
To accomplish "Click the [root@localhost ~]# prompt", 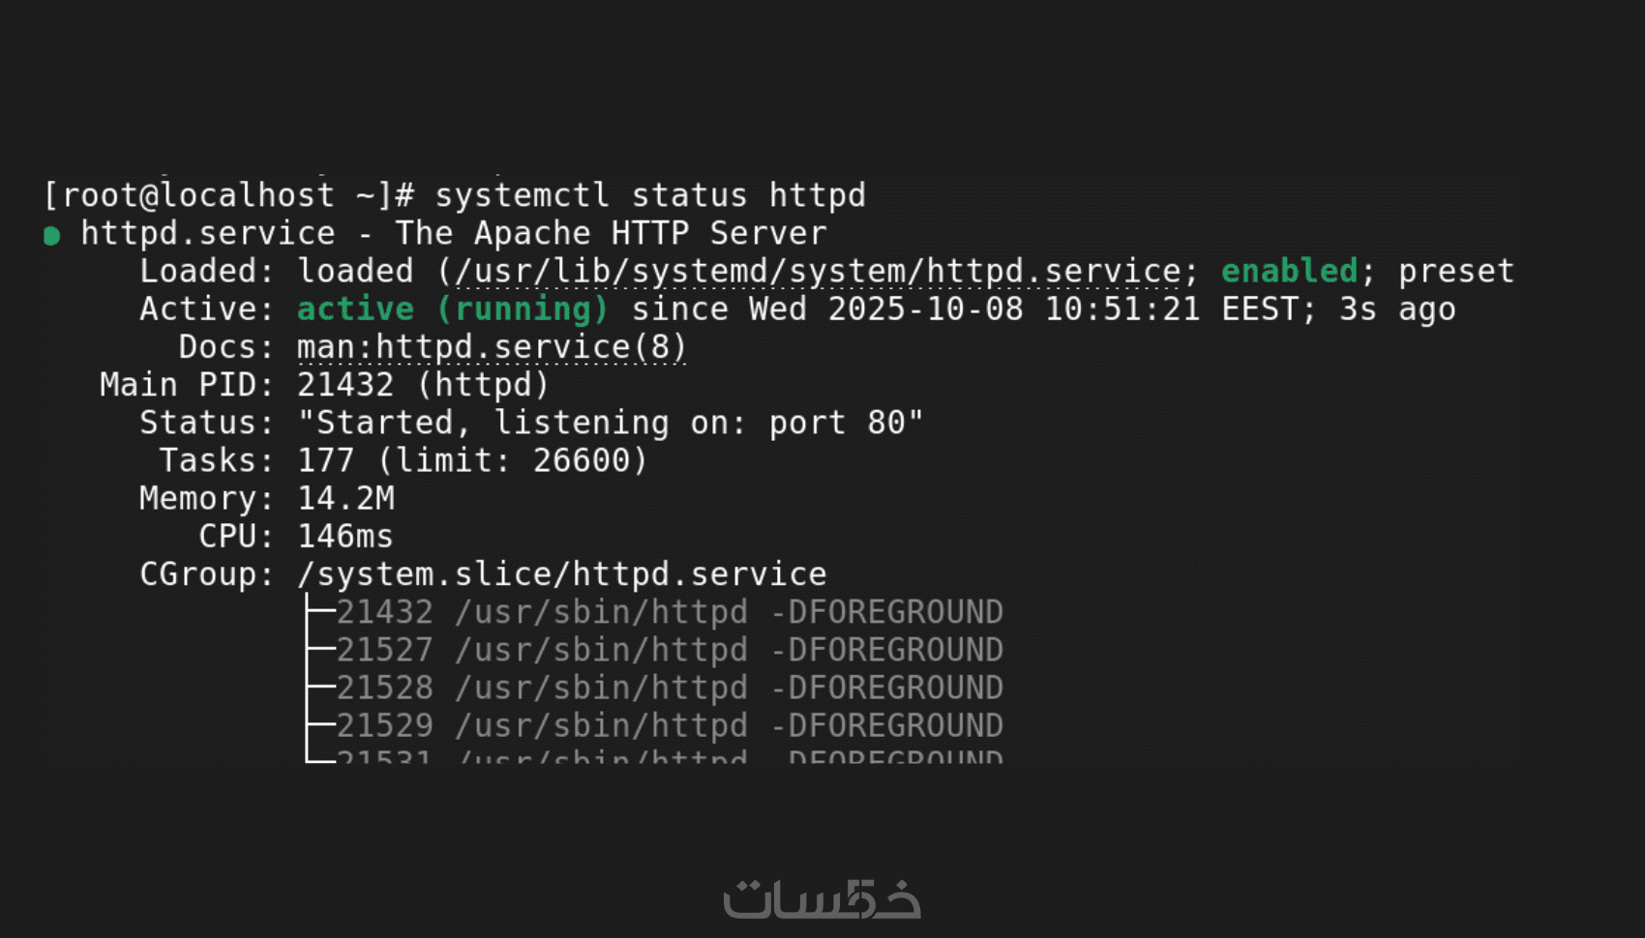I will [229, 195].
